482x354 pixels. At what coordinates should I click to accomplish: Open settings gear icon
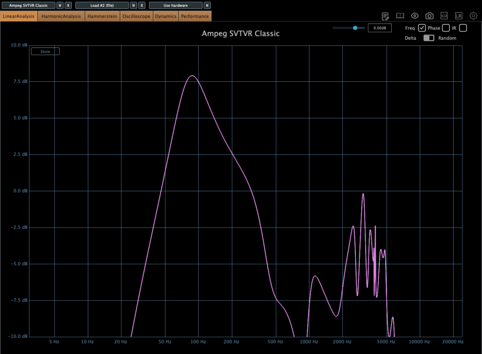474,15
